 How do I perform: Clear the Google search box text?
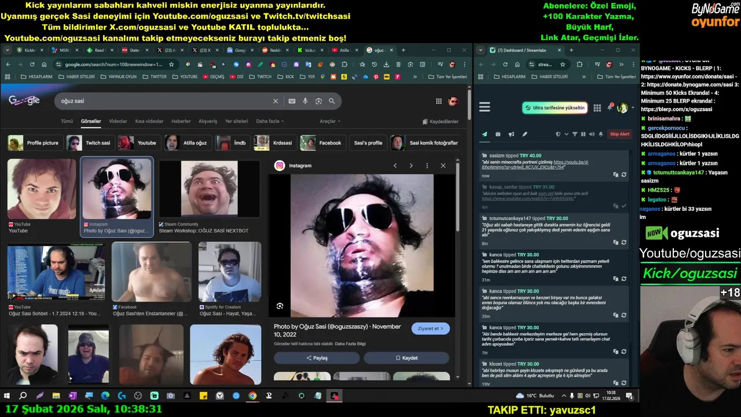[x=276, y=101]
